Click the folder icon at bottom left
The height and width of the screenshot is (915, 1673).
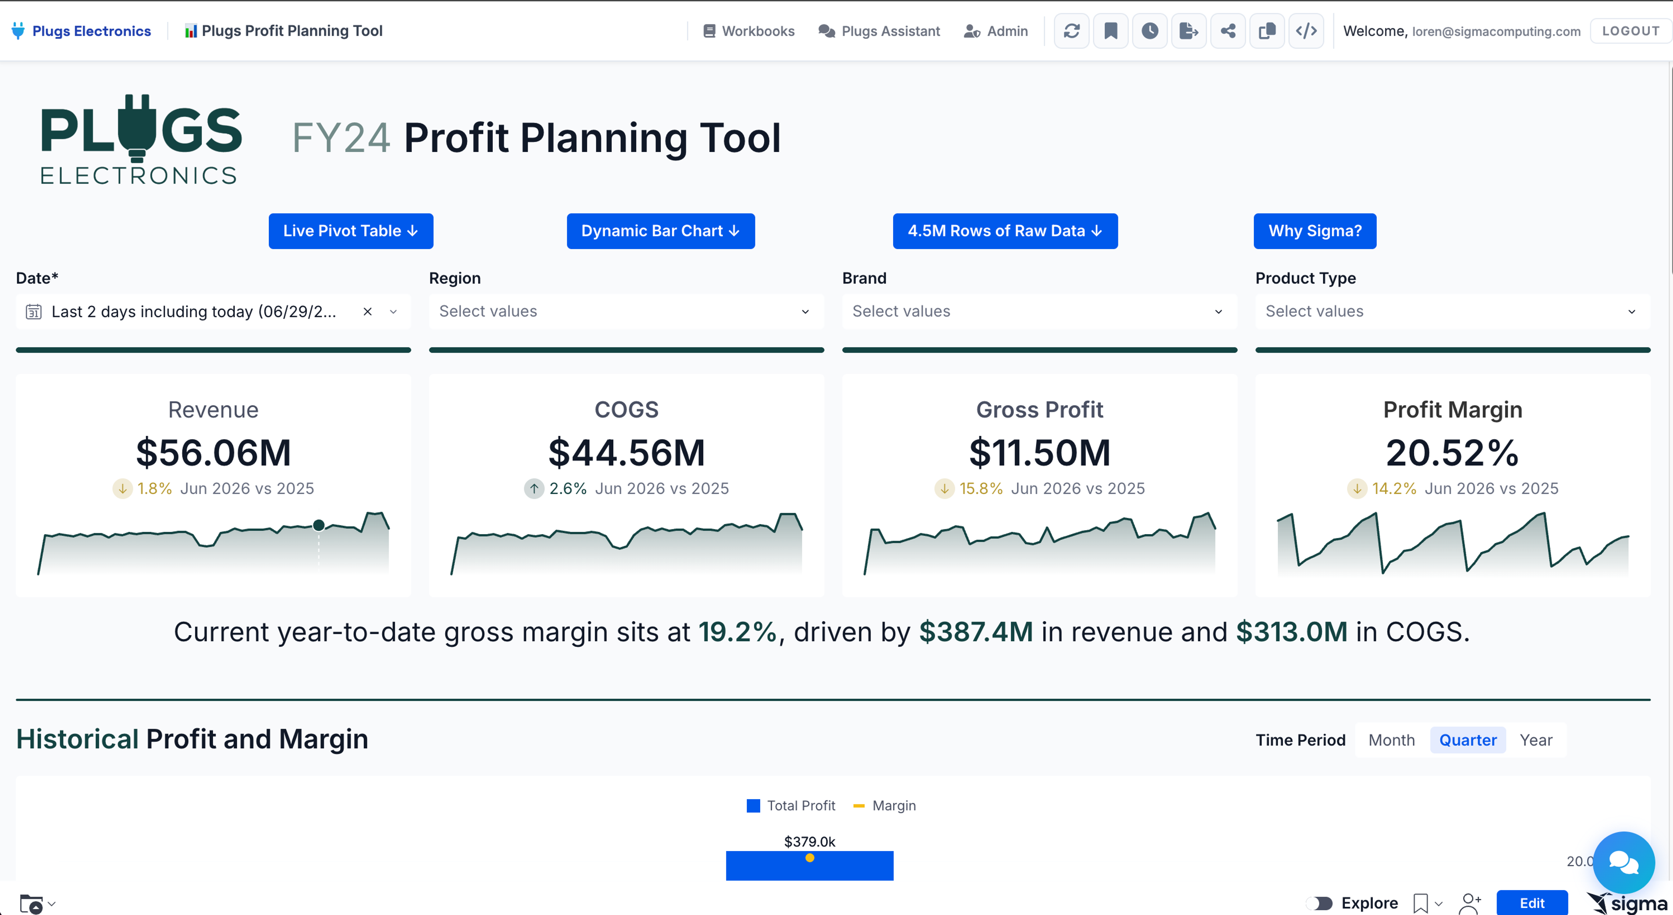click(31, 903)
